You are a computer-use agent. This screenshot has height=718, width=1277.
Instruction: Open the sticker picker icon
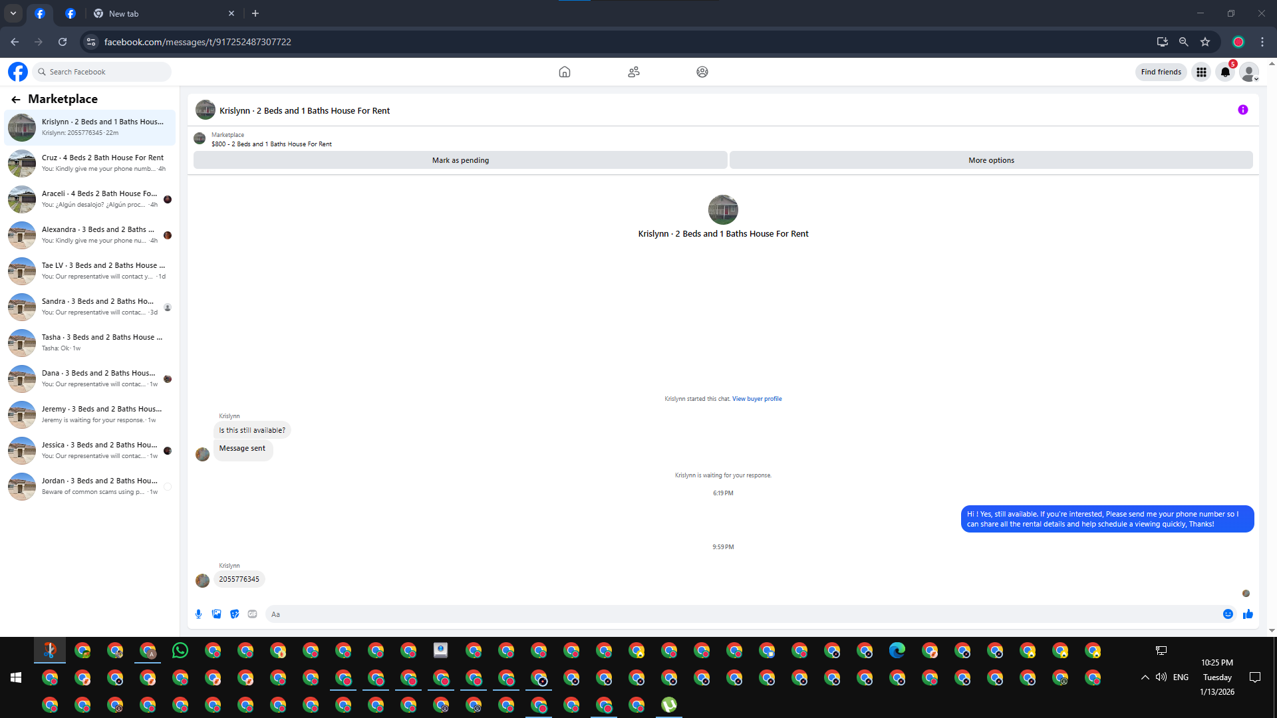[234, 614]
